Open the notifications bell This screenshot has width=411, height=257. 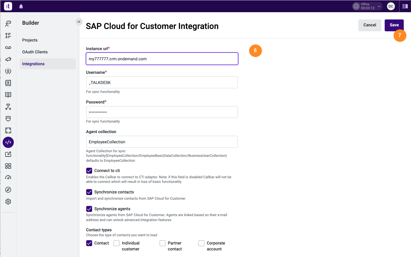pyautogui.click(x=21, y=7)
